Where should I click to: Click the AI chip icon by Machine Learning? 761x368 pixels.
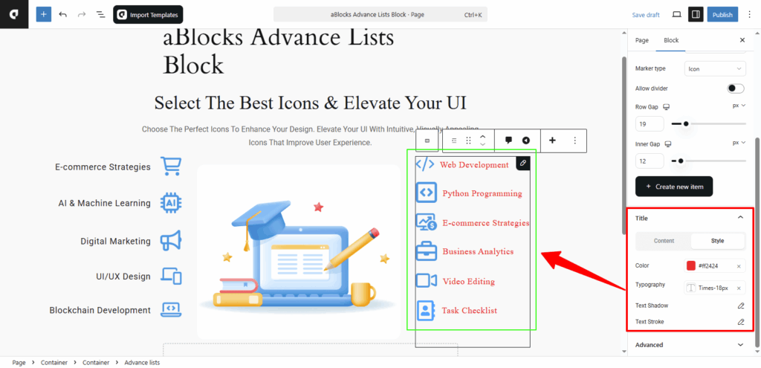point(172,203)
